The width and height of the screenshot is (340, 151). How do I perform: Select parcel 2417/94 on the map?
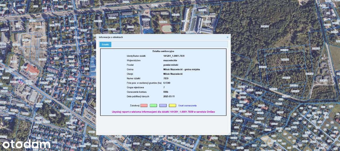pyautogui.click(x=294, y=85)
